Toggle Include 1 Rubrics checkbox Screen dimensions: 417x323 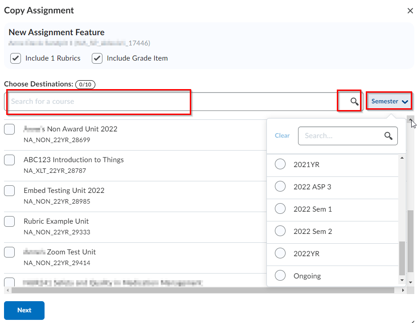[x=16, y=58]
